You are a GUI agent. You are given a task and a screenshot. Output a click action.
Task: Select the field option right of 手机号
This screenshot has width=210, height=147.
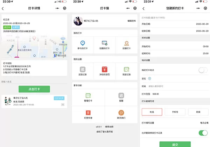(x=198, y=112)
